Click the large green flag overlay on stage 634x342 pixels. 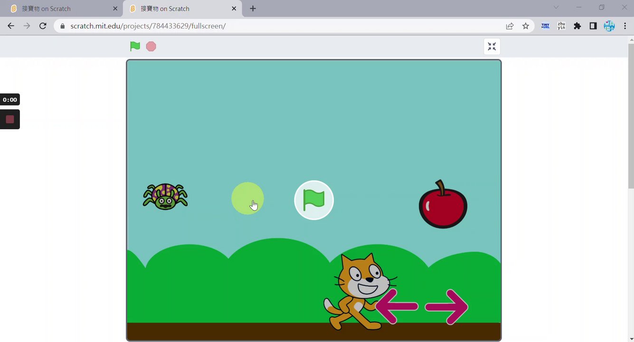[314, 200]
